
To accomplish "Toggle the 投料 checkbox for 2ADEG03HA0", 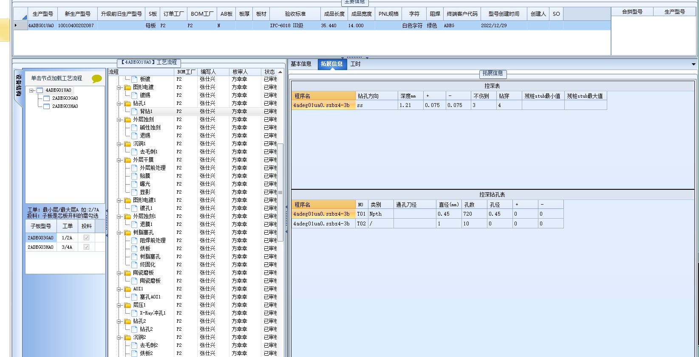I will [86, 247].
